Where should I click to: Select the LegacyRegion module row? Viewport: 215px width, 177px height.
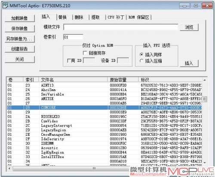(104, 130)
